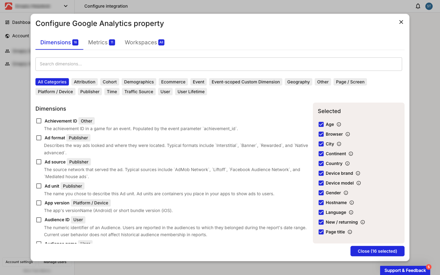
Task: Check the Audience ID dimension
Action: [x=39, y=220]
